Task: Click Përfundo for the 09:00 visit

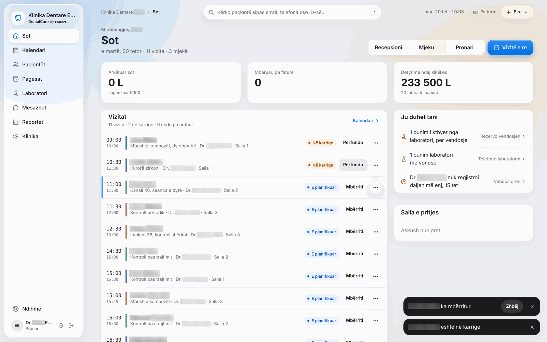Action: point(353,143)
